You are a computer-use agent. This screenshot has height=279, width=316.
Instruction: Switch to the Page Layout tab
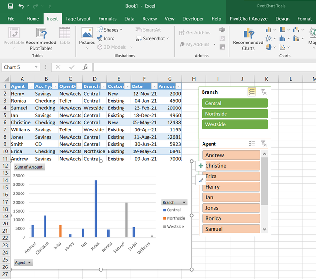click(x=78, y=19)
